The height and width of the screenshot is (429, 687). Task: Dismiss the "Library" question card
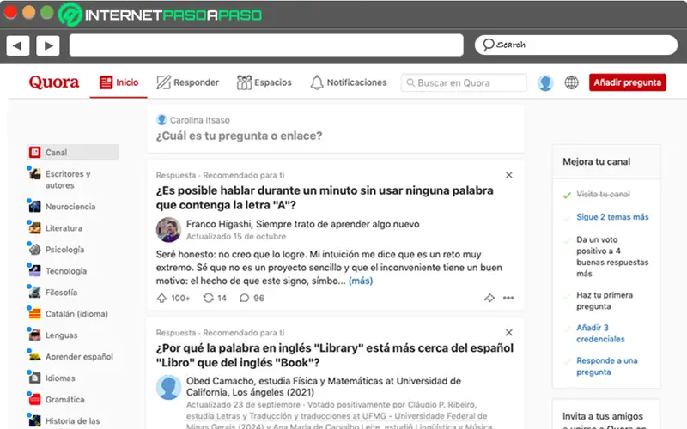coord(508,333)
